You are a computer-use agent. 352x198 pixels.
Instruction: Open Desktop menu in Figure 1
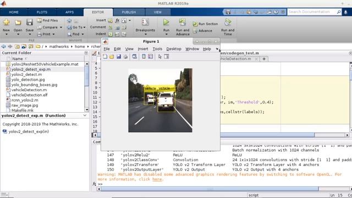[x=174, y=49]
